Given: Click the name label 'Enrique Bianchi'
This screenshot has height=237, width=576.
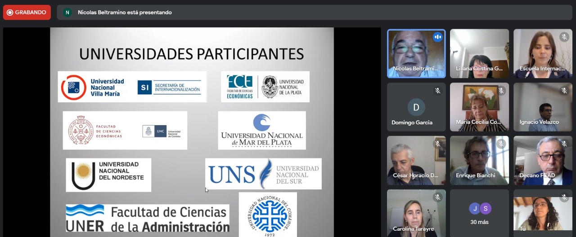Looking at the screenshot, I should point(475,176).
